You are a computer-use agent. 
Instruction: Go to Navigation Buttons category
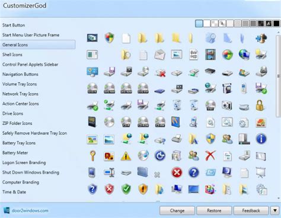point(20,74)
